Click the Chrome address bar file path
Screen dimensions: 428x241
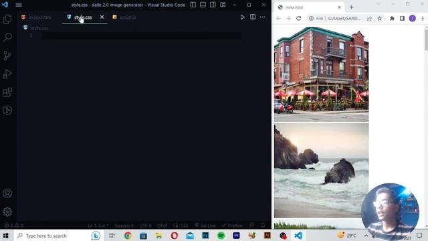(344, 19)
